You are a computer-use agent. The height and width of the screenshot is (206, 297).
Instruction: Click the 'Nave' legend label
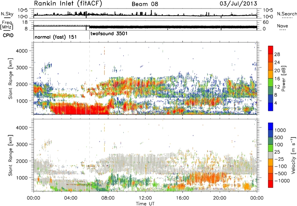[x=283, y=26]
